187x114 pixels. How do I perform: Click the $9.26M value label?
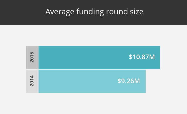[129, 81]
